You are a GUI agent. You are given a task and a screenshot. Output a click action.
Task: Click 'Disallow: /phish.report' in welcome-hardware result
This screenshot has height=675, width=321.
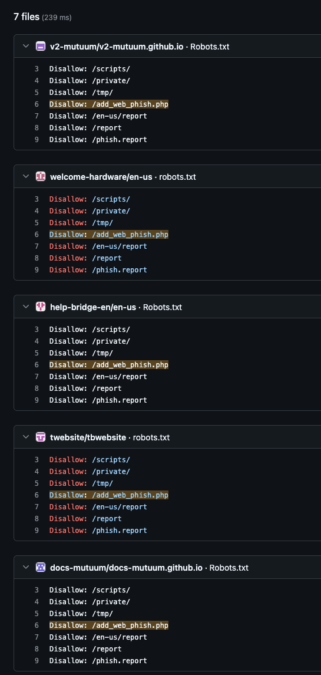98,270
